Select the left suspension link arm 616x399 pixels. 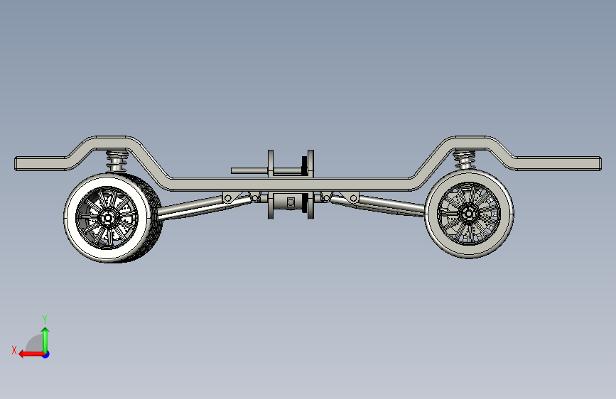[x=205, y=207]
